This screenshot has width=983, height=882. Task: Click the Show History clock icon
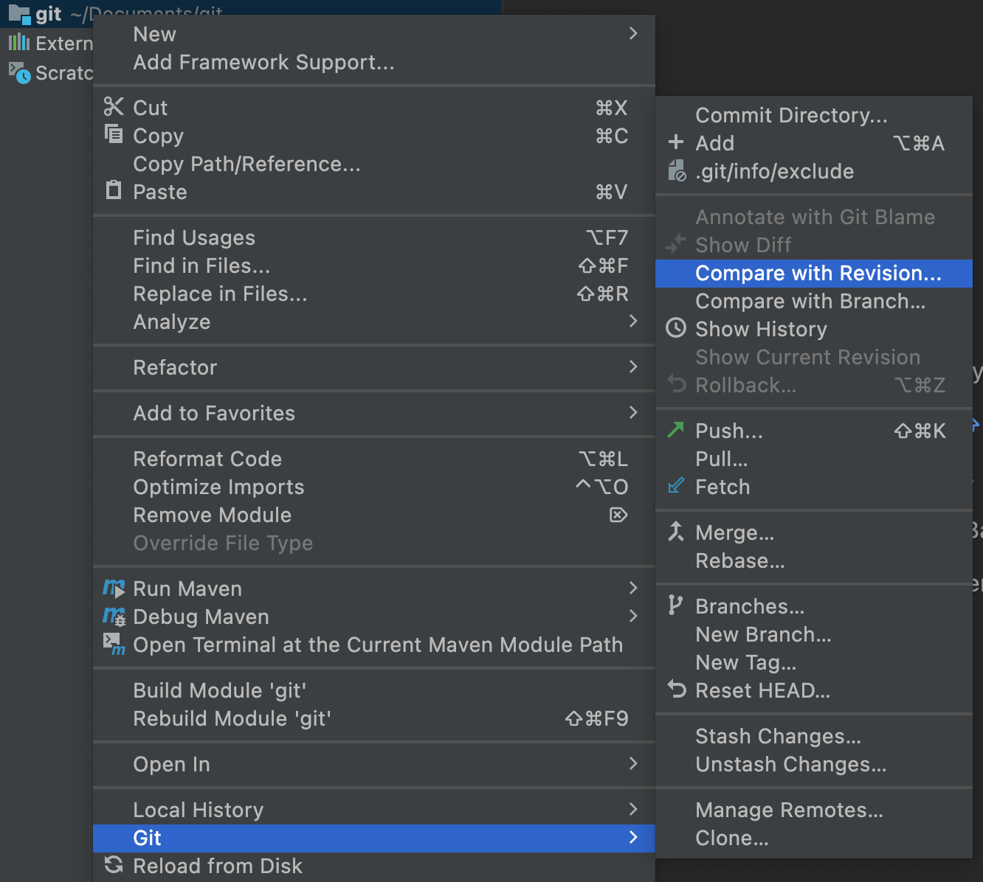click(675, 328)
